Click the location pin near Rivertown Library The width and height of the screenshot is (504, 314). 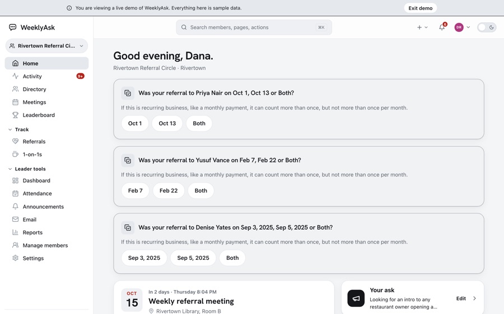point(151,311)
